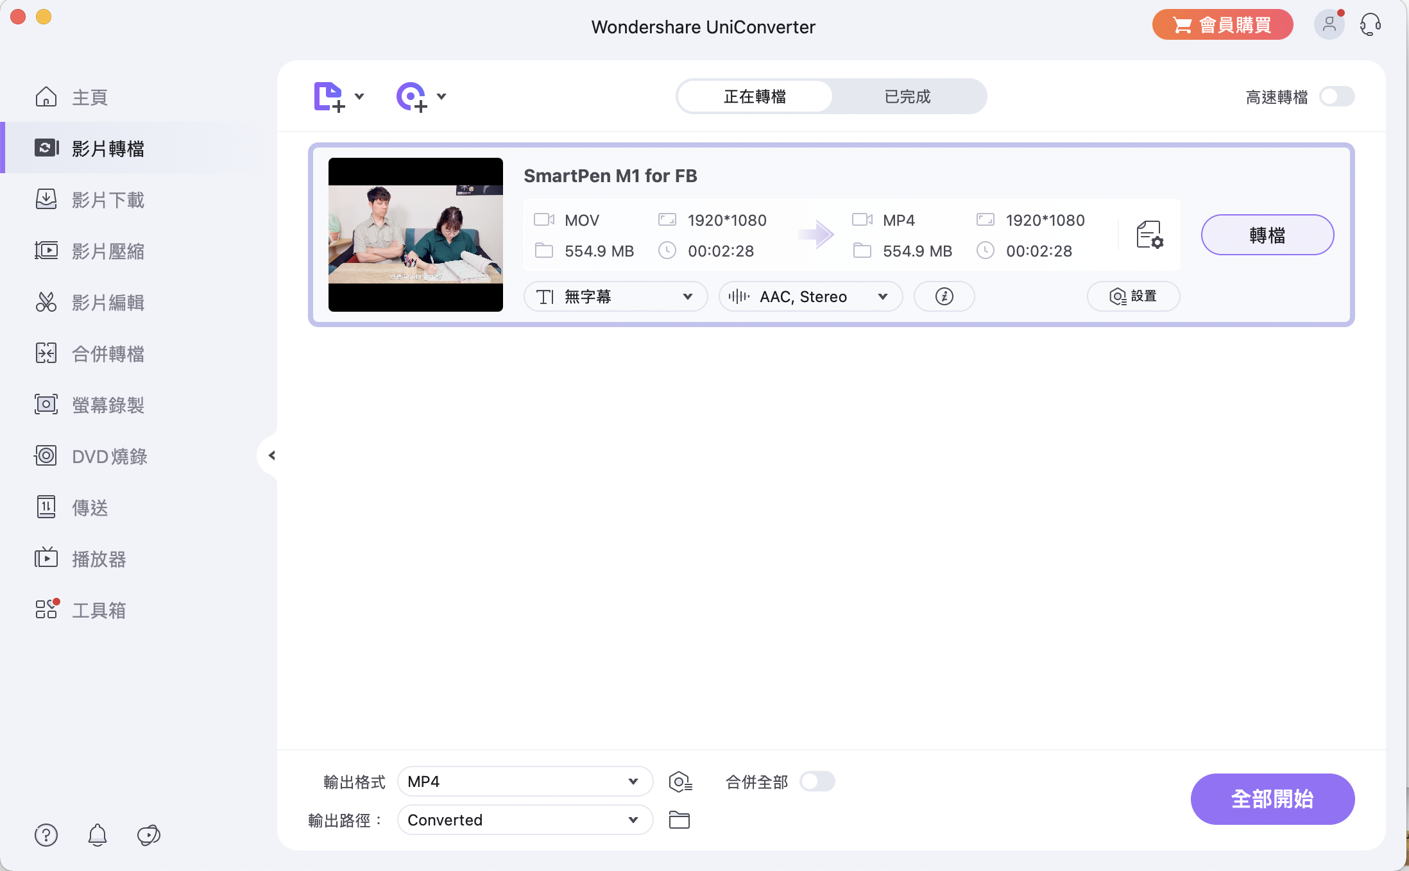Expand the Converted output path dropdown

(x=524, y=820)
